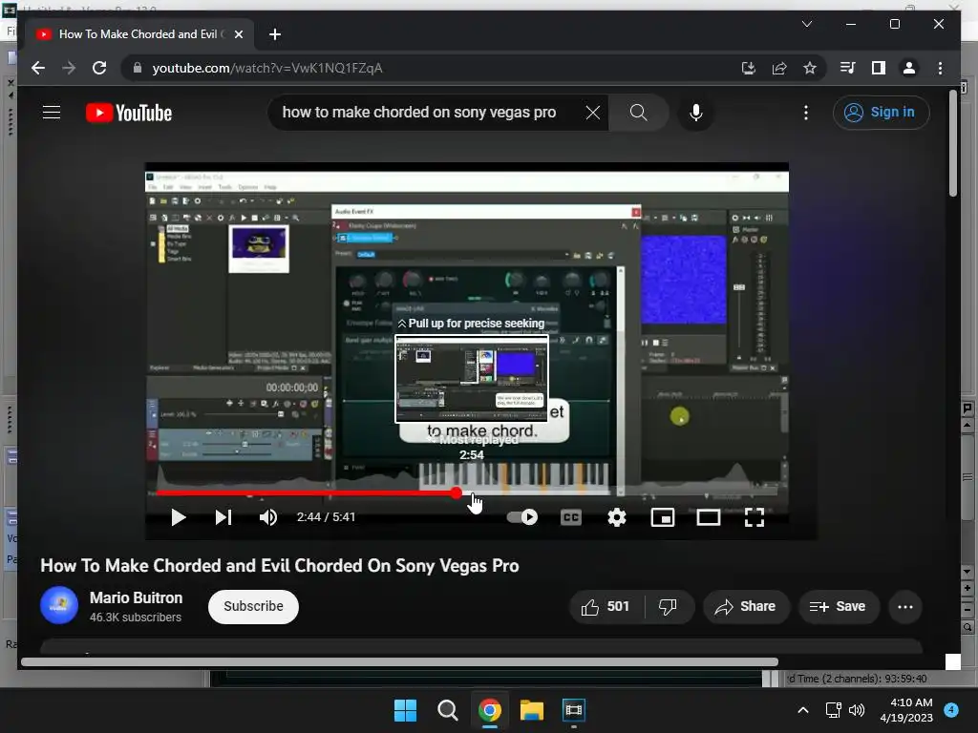
Task: Toggle closed captions in player
Action: (x=571, y=517)
